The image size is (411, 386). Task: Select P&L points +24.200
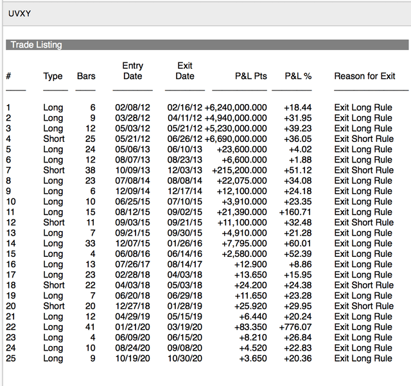[x=250, y=285]
